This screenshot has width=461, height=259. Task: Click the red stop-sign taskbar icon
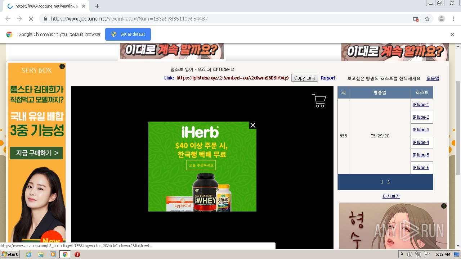[x=77, y=254]
